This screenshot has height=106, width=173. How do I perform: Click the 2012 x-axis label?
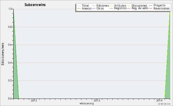(x=34, y=101)
